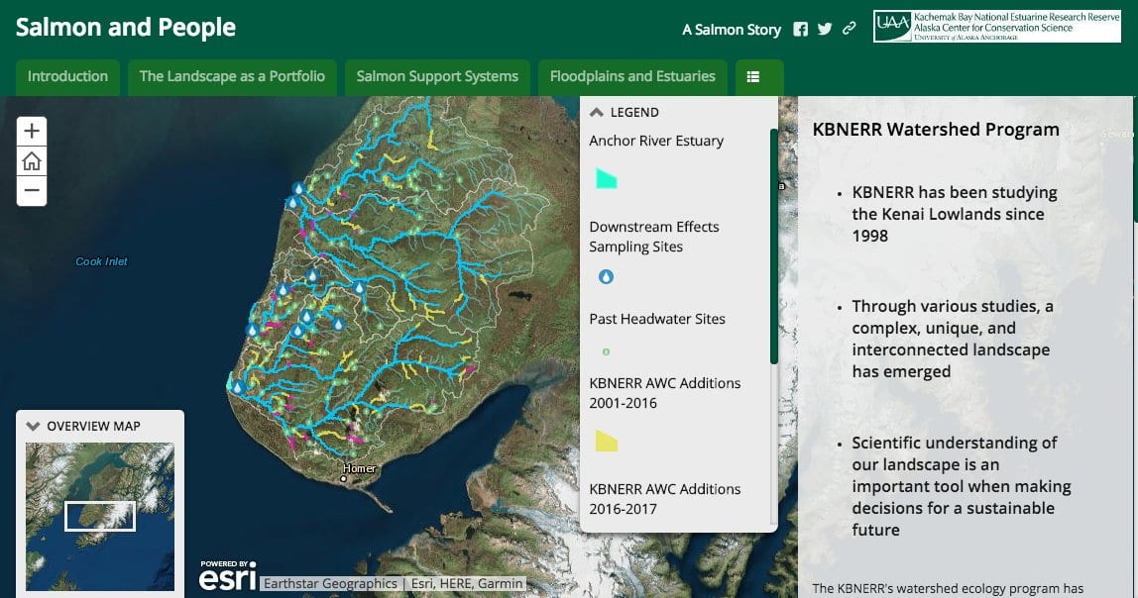Go to Floodplains and Estuaries tab
Screen dimensions: 1138x598
click(632, 77)
